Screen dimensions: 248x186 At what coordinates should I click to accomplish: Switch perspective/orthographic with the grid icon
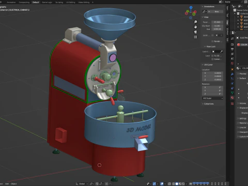pyautogui.click(x=195, y=37)
